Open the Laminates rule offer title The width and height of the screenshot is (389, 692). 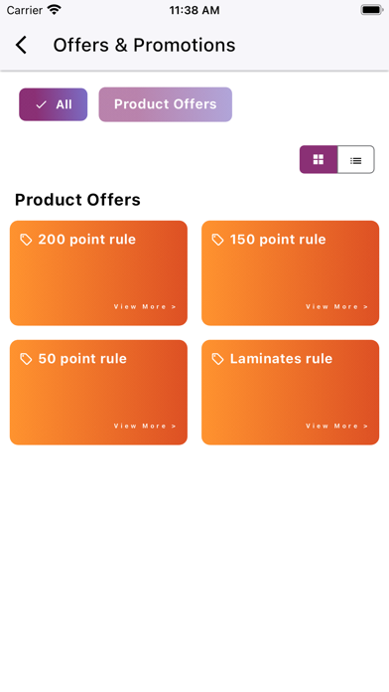(x=281, y=359)
